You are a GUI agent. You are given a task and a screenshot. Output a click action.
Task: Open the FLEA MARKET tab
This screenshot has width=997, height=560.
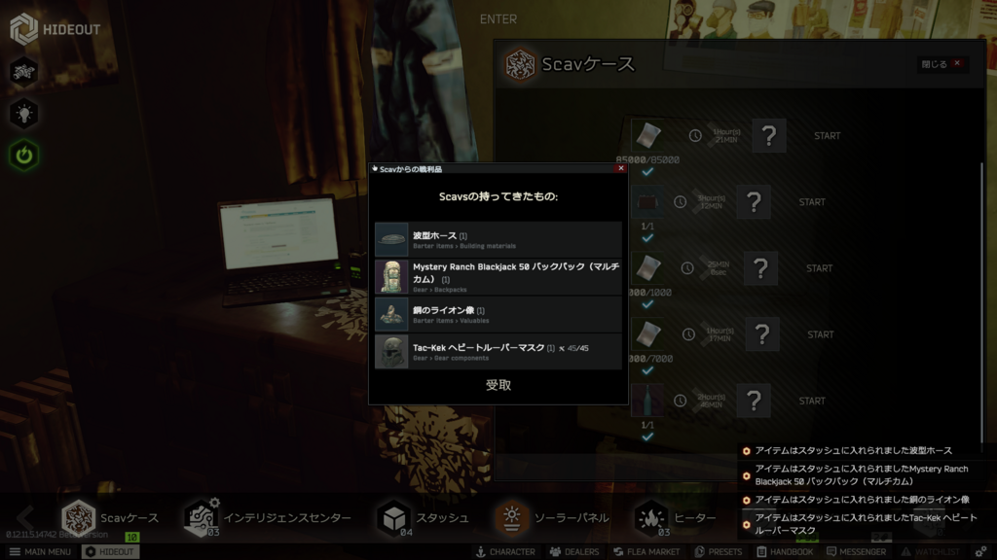tap(646, 551)
